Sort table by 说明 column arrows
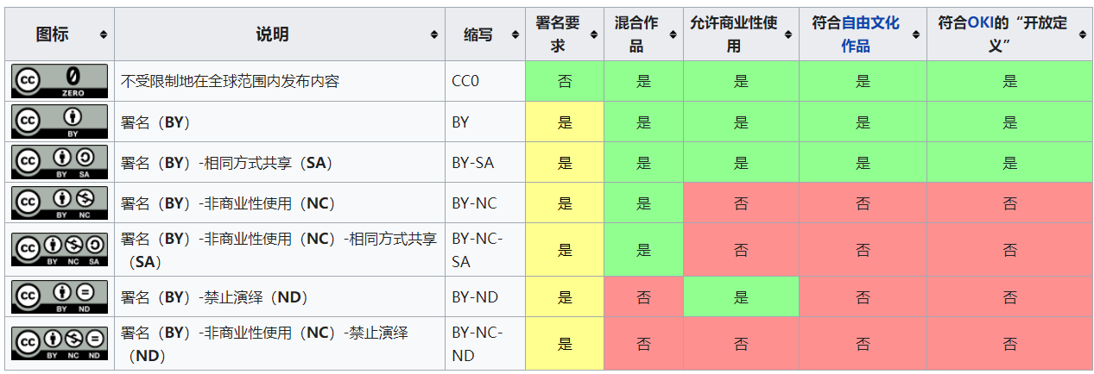The image size is (1094, 374). [434, 34]
